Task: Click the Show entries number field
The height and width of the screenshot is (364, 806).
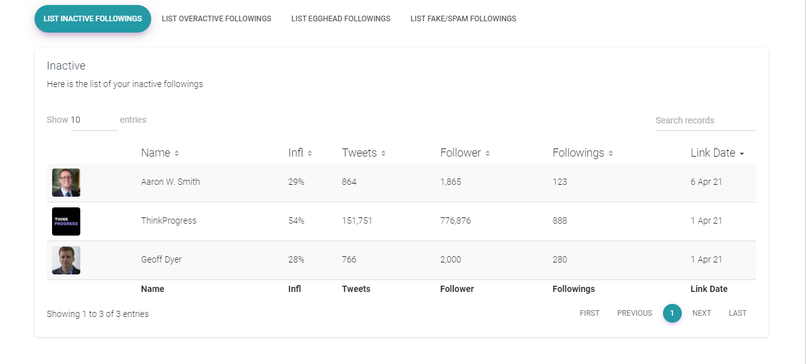Action: [94, 120]
